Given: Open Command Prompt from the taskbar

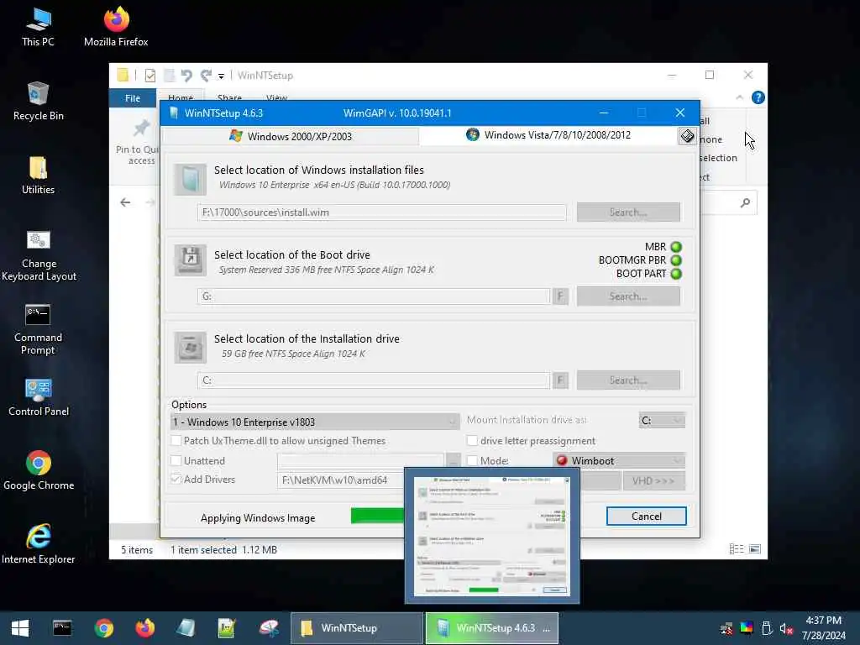Looking at the screenshot, I should [x=62, y=628].
